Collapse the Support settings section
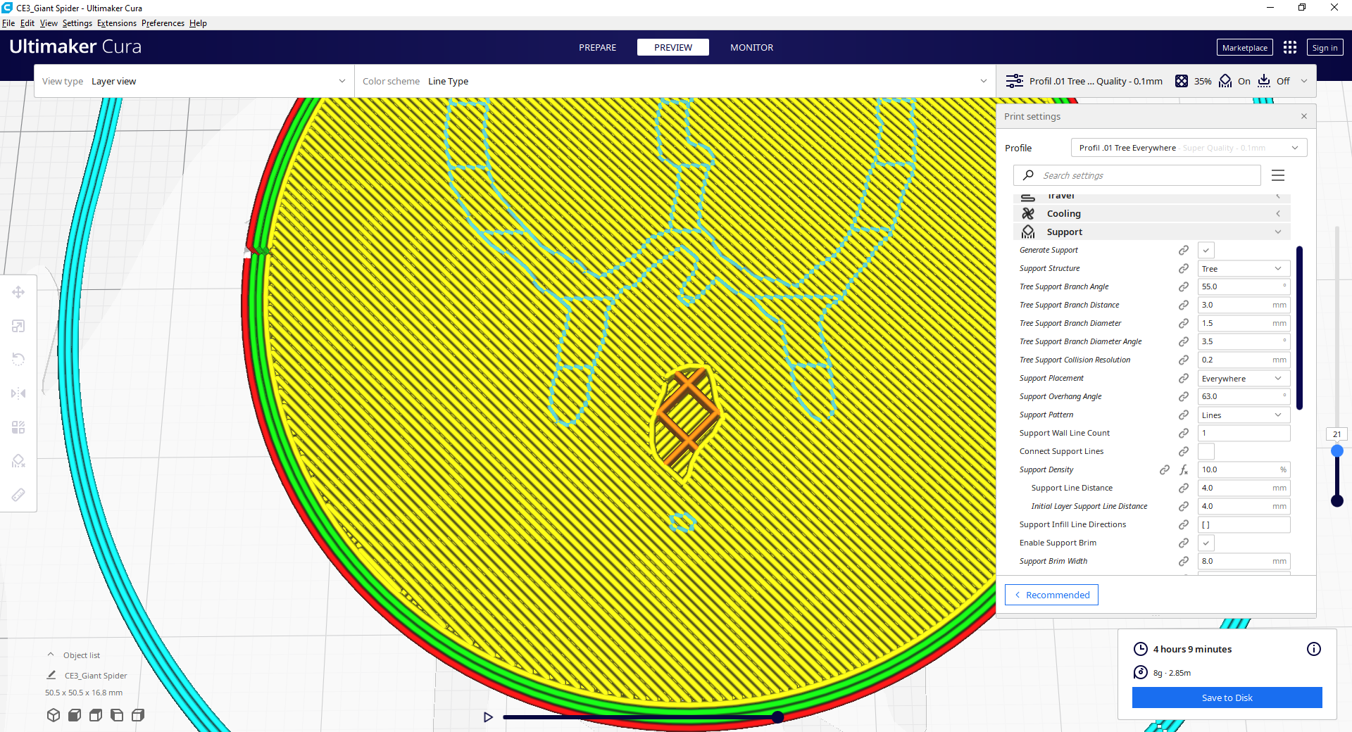Image resolution: width=1352 pixels, height=732 pixels. tap(1151, 232)
